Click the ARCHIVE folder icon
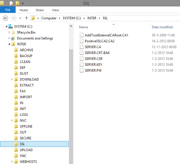 16,50
